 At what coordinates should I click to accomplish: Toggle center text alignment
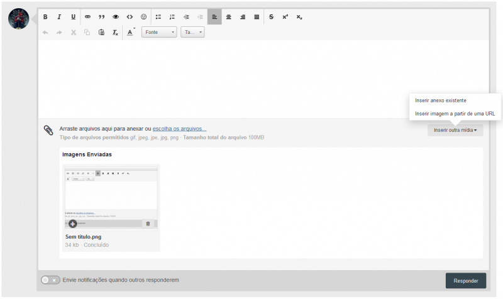click(x=228, y=17)
